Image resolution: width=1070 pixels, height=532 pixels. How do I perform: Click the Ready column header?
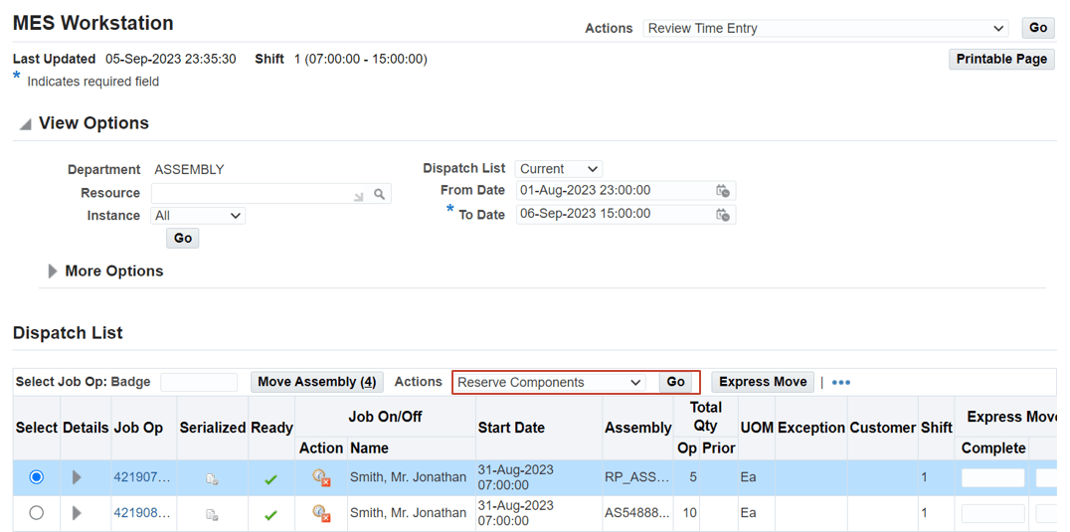271,428
